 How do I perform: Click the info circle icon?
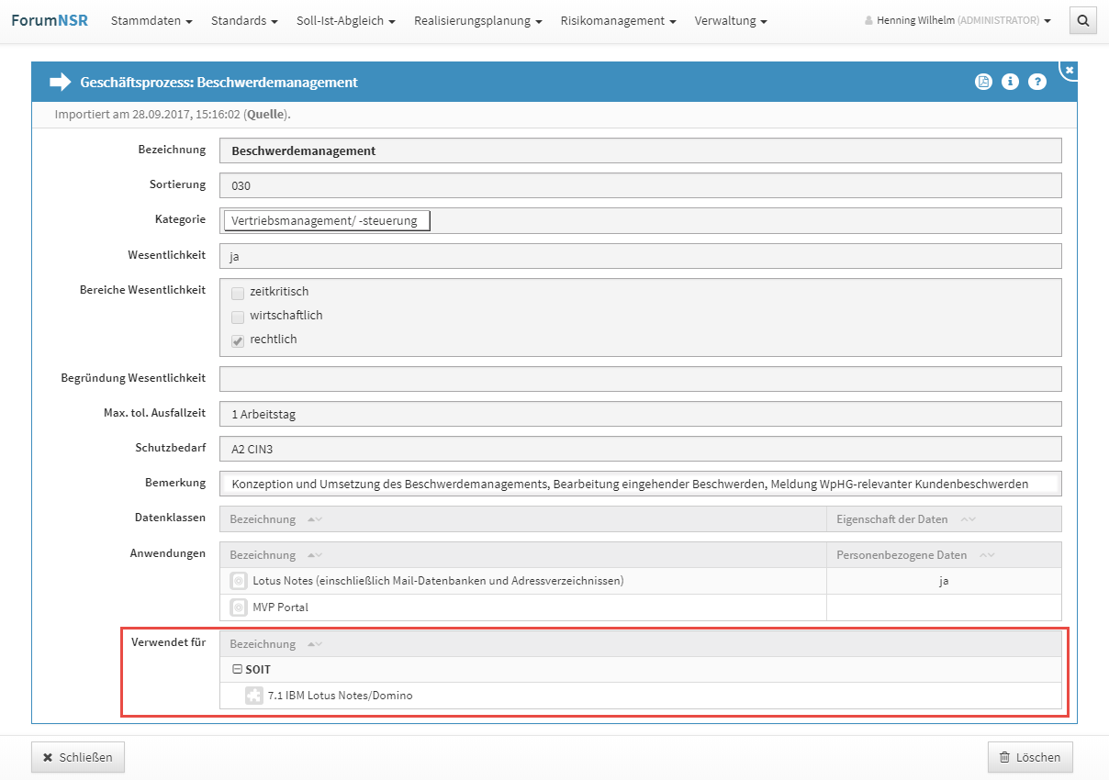pyautogui.click(x=1010, y=82)
